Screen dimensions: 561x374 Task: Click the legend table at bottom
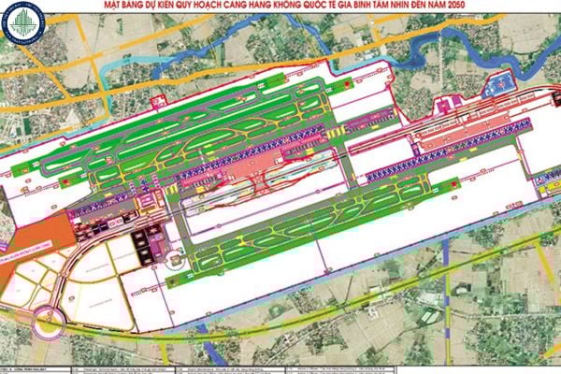click(280, 367)
